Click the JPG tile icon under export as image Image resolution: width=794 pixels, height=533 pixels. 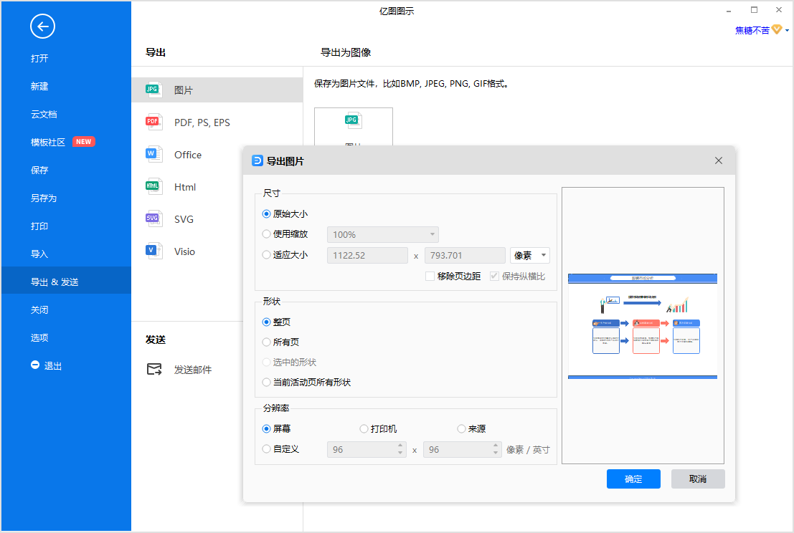coord(353,120)
